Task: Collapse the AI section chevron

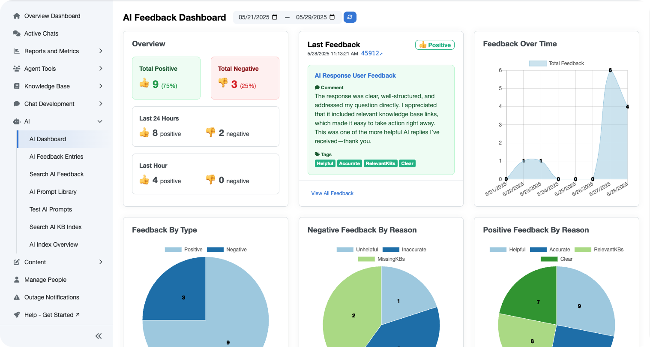Action: (x=100, y=121)
